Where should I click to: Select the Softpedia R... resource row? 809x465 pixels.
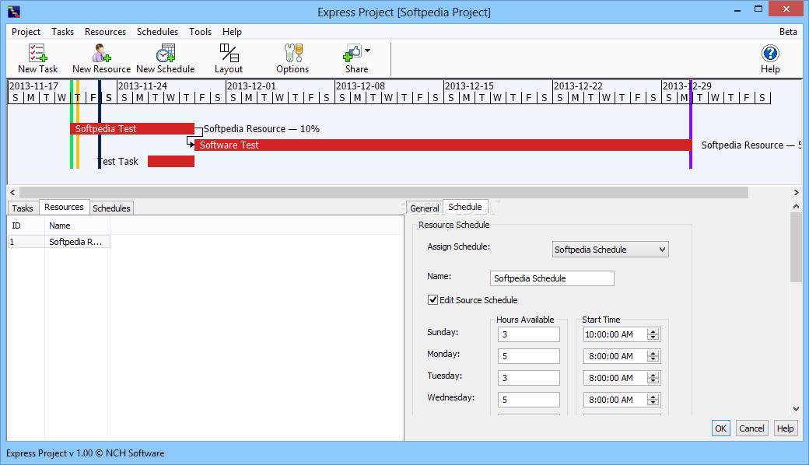[x=59, y=242]
